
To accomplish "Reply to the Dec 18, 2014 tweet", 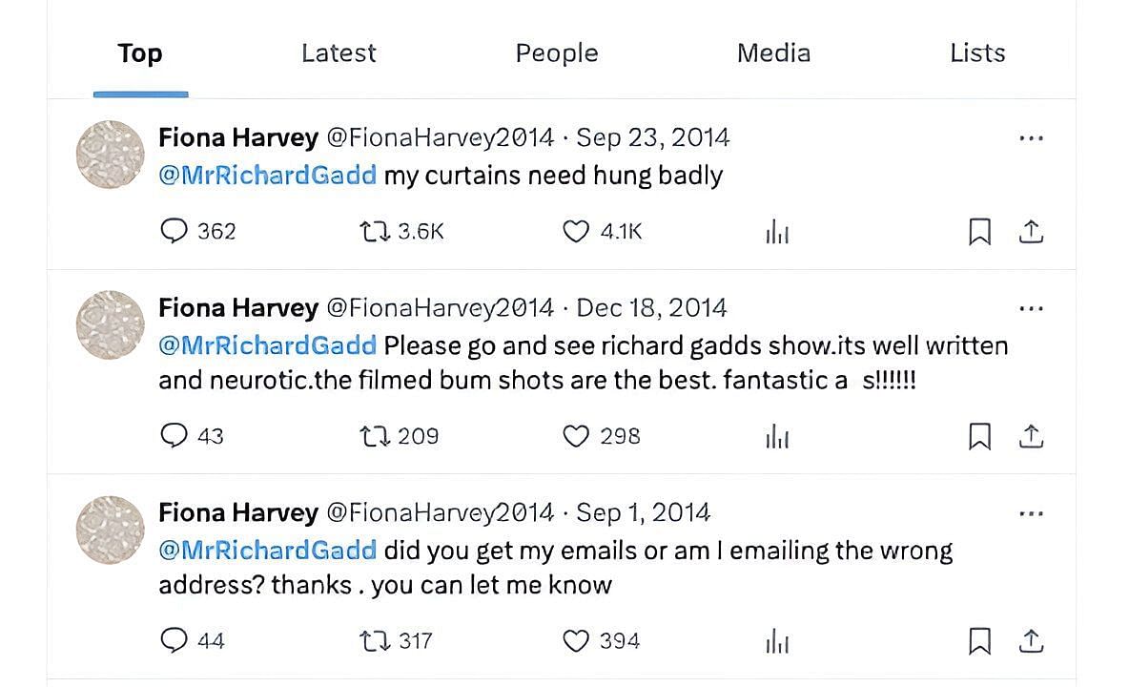I will click(174, 436).
